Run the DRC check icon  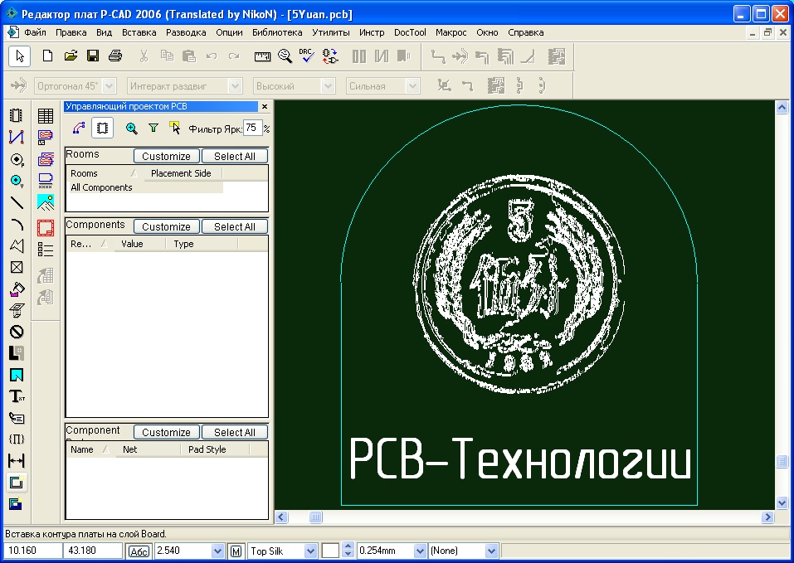306,56
